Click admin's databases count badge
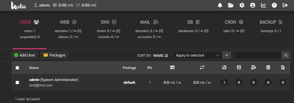294x103 pixels. 268,82
